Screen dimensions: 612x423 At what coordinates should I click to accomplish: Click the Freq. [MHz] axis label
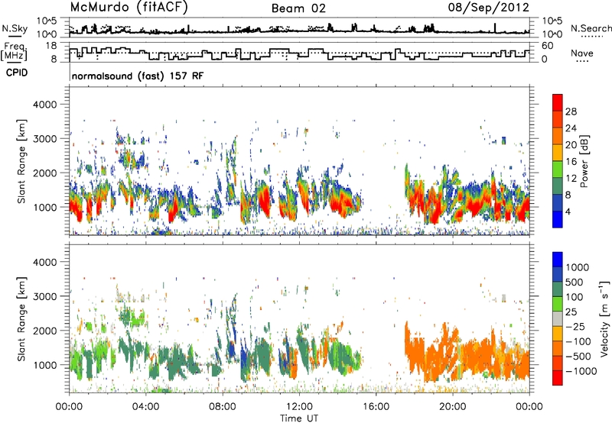pos(14,51)
